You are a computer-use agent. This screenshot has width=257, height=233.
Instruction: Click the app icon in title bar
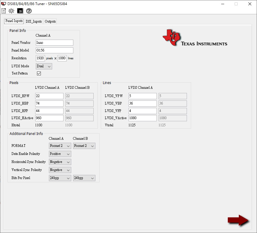[x=4, y=4]
